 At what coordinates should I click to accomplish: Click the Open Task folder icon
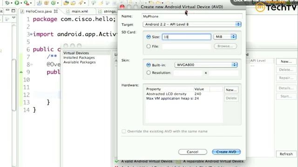coord(73,3)
